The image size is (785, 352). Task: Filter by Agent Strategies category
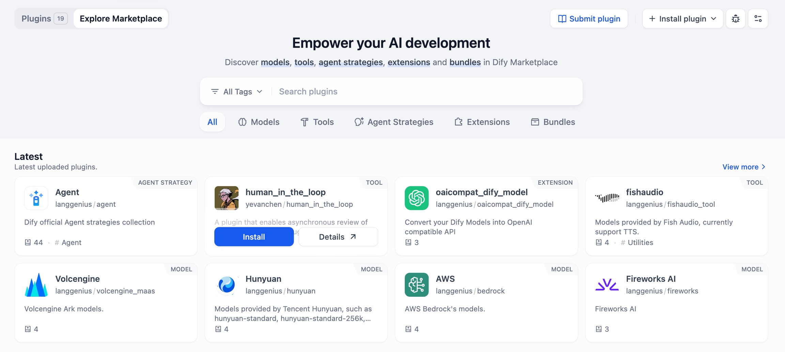[394, 122]
